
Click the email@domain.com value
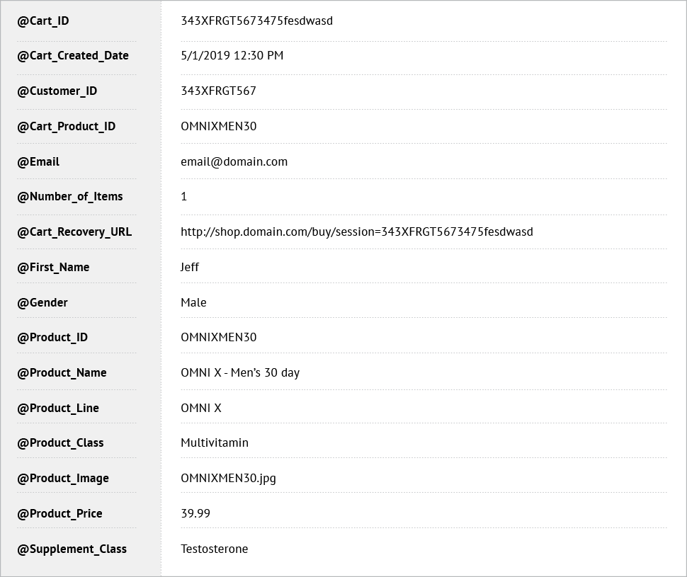pos(234,161)
